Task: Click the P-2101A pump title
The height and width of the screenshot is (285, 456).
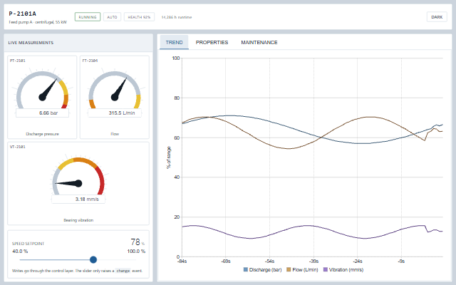Action: point(22,14)
